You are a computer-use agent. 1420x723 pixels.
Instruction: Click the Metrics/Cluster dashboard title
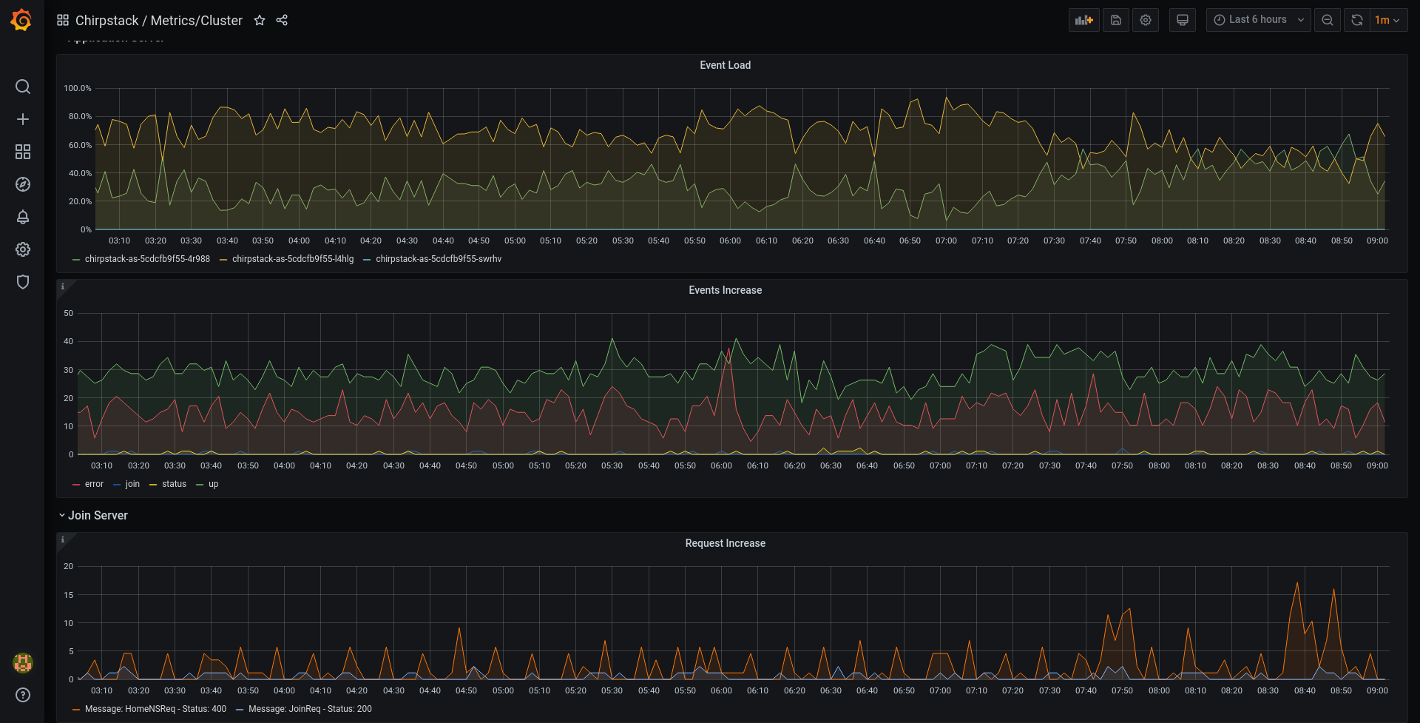click(x=197, y=20)
